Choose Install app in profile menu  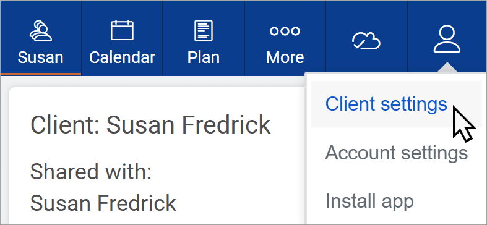369,201
